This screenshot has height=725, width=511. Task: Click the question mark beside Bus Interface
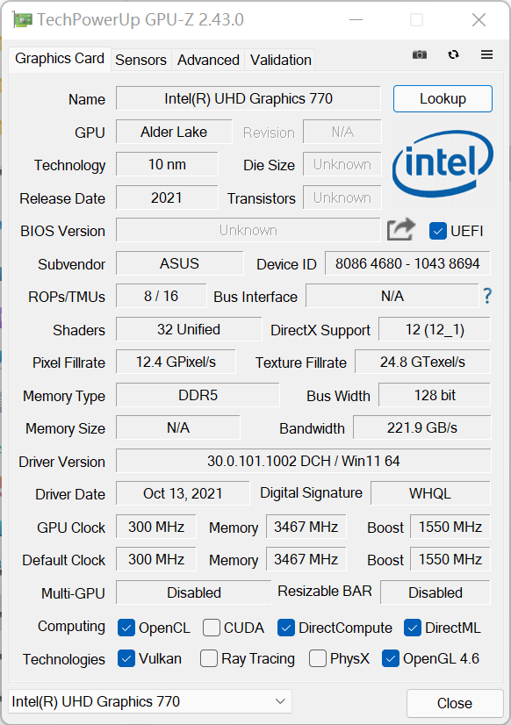point(487,297)
